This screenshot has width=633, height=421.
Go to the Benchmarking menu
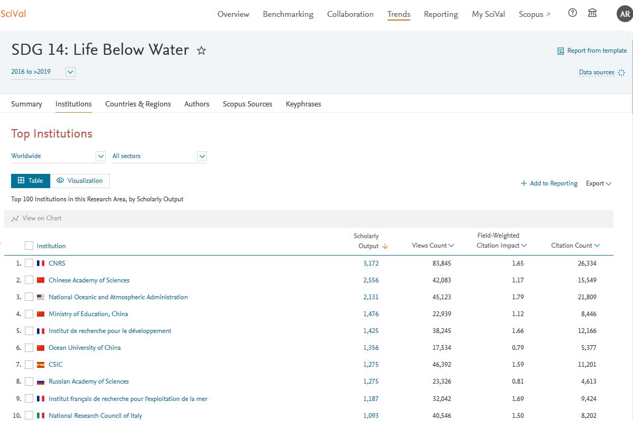pyautogui.click(x=288, y=14)
